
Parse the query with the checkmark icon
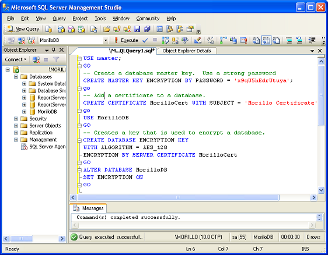point(145,40)
